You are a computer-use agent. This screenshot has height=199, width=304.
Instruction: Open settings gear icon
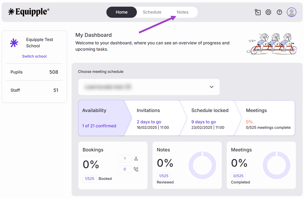[268, 12]
